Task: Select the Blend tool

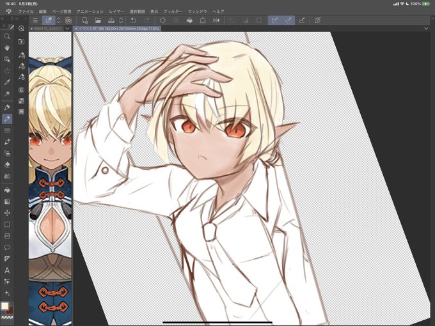Action: [x=7, y=176]
